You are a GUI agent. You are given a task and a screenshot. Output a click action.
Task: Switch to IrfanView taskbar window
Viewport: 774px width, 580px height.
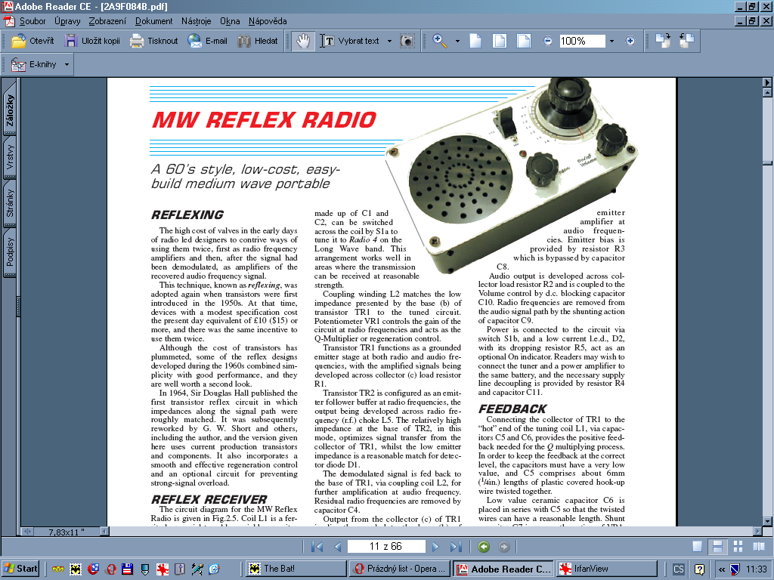coord(607,569)
